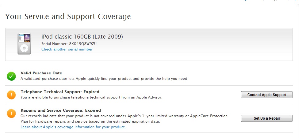
Task: Click the iPod classic 160GB (Late 2009) title
Action: coord(82,37)
